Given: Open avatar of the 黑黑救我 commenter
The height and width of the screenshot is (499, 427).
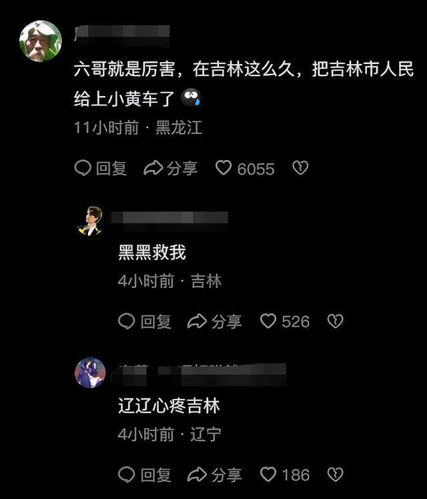Looking at the screenshot, I should [90, 221].
